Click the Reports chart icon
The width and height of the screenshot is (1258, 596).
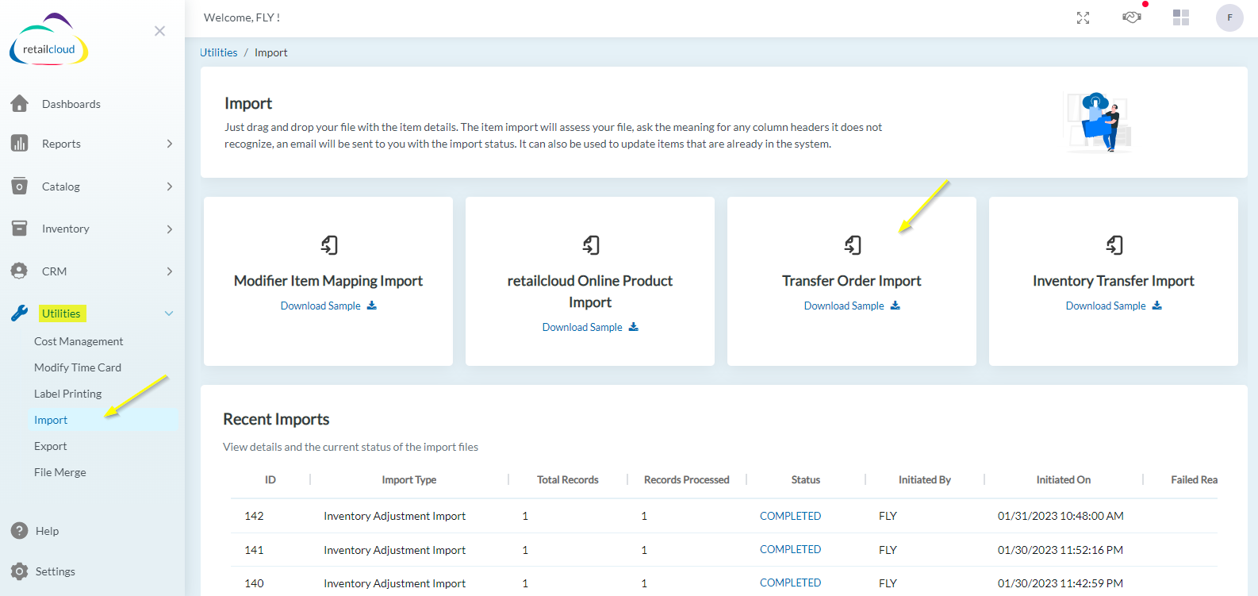click(x=20, y=143)
